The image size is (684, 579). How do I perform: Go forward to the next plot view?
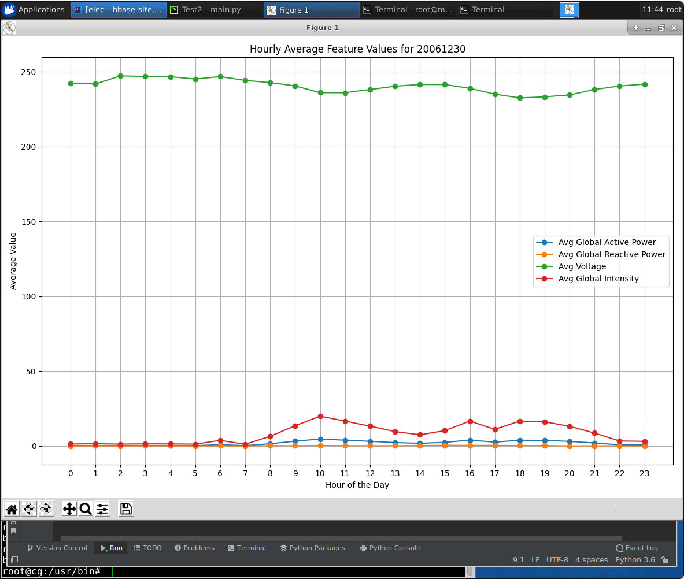click(46, 509)
